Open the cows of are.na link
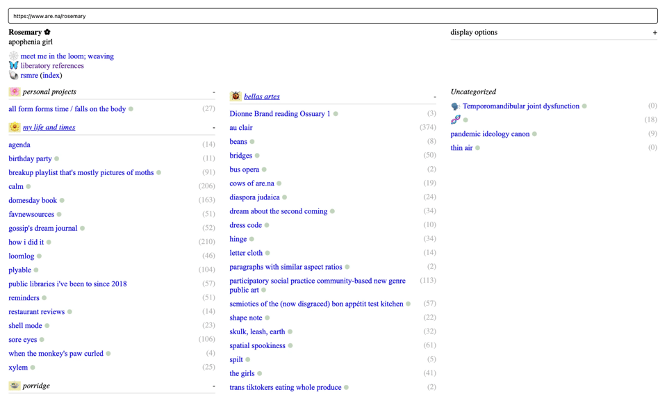Screen dimensions: 667x394 pos(252,183)
